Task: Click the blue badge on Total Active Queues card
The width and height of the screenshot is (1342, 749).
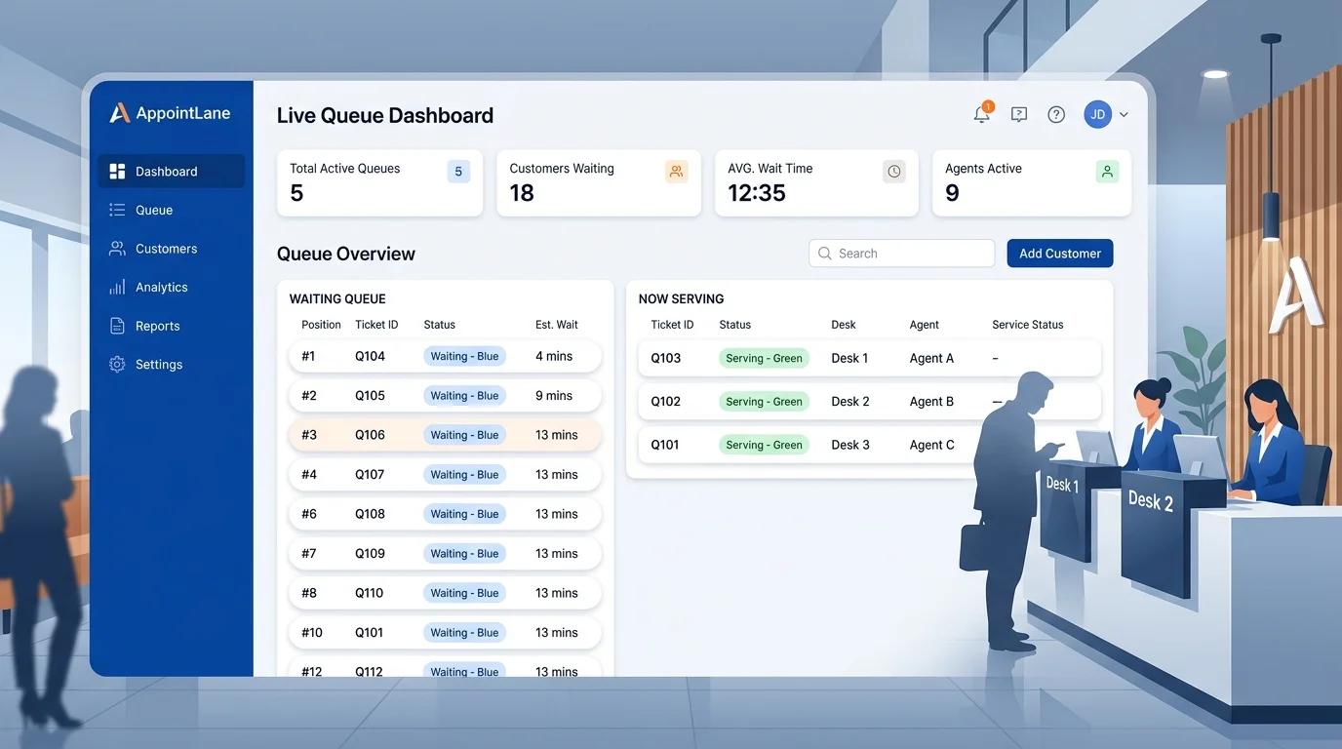Action: 458,172
